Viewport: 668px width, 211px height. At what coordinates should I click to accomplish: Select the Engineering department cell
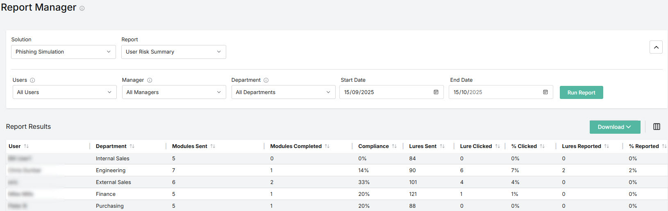point(111,170)
